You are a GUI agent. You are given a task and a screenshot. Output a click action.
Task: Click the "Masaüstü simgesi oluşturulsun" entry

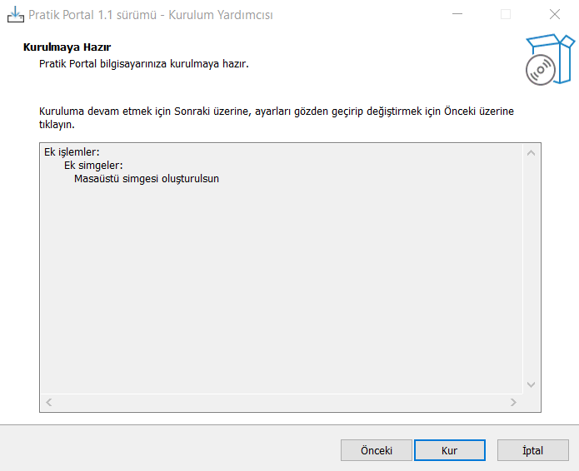tap(147, 178)
